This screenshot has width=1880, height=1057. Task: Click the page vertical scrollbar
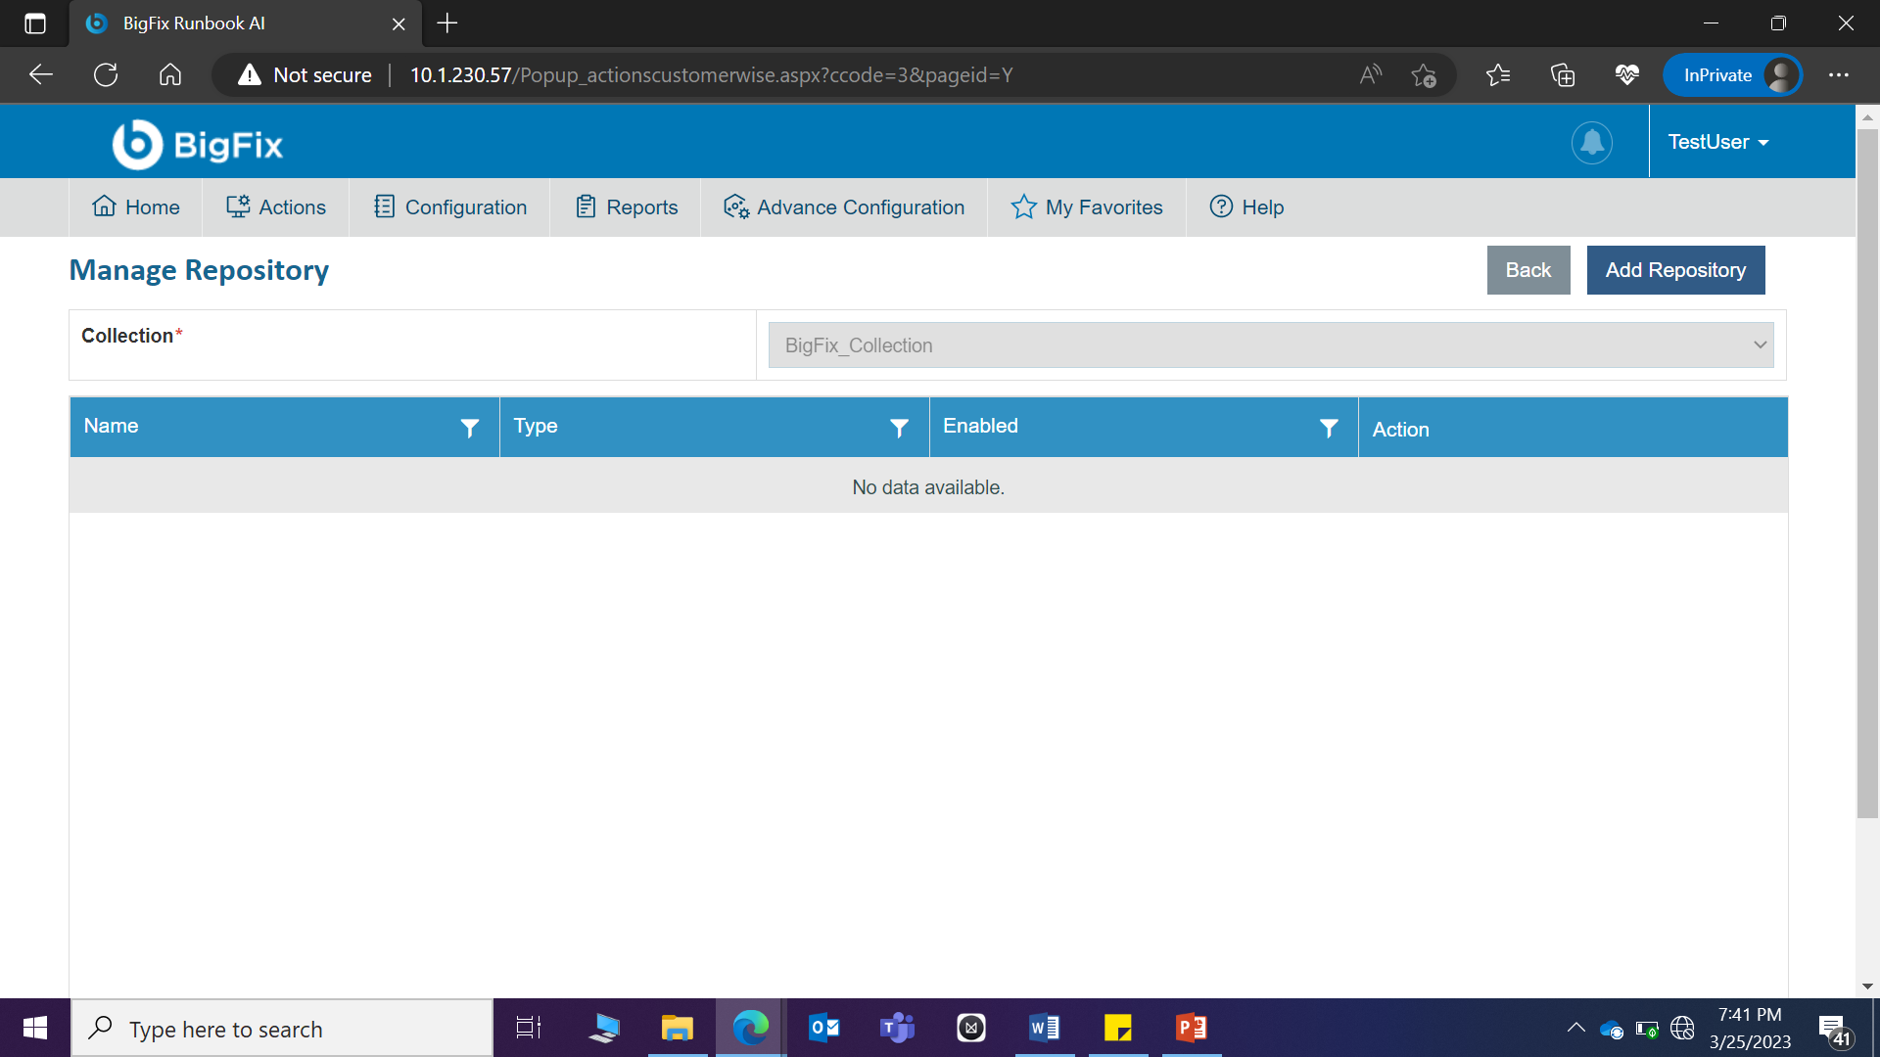pyautogui.click(x=1866, y=470)
